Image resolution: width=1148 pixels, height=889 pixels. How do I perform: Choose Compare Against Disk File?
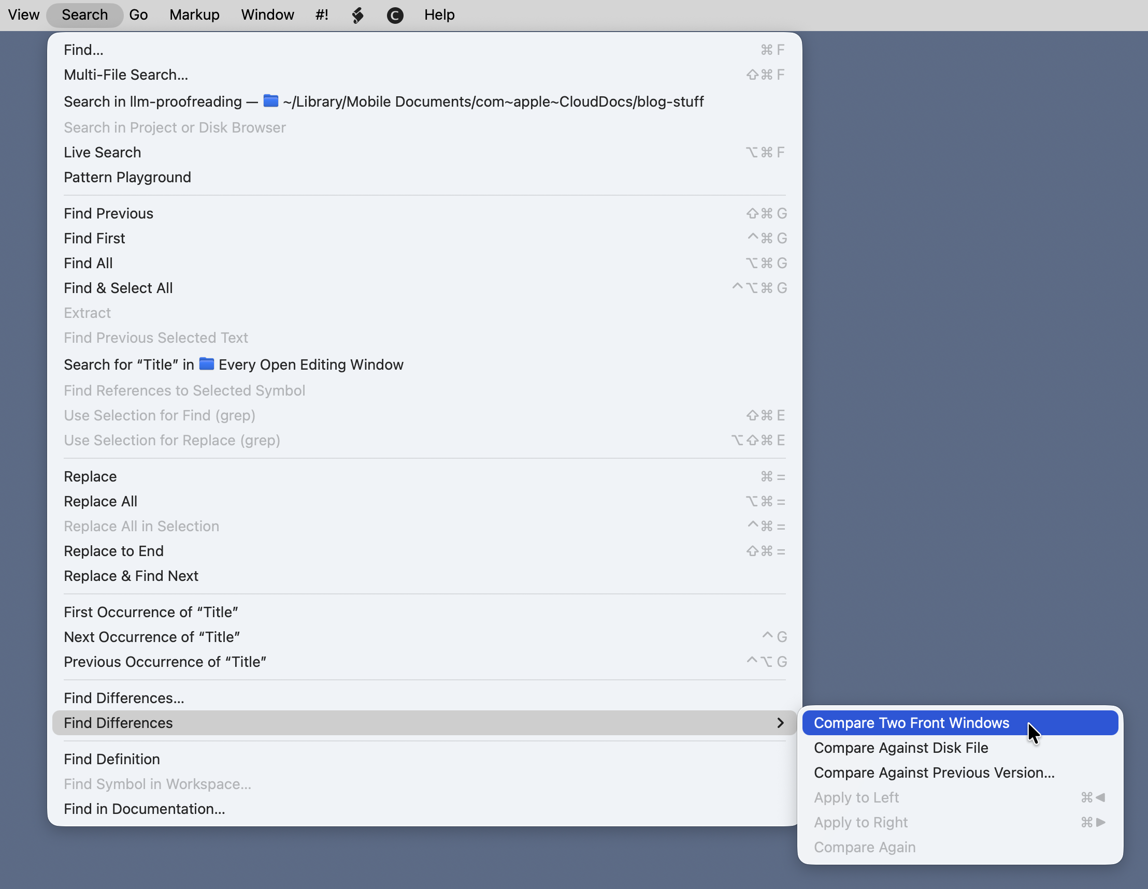point(900,748)
